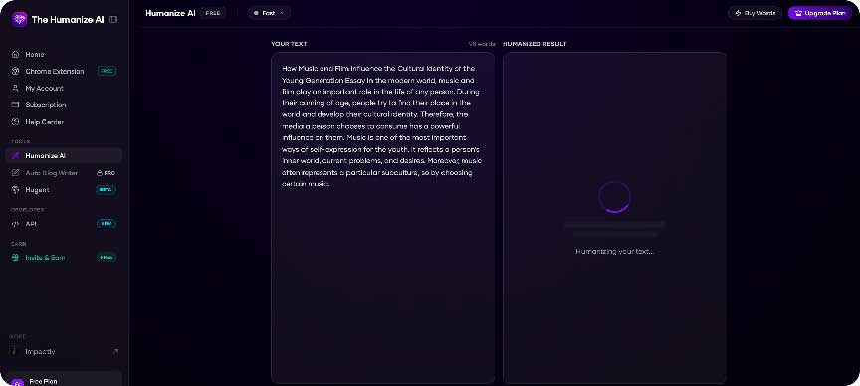This screenshot has width=860, height=386.
Task: Click the Auto Blog Writer pencil icon
Action: click(x=15, y=173)
